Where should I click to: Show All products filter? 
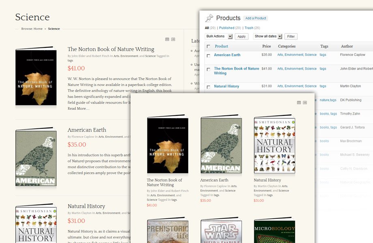pyautogui.click(x=207, y=28)
